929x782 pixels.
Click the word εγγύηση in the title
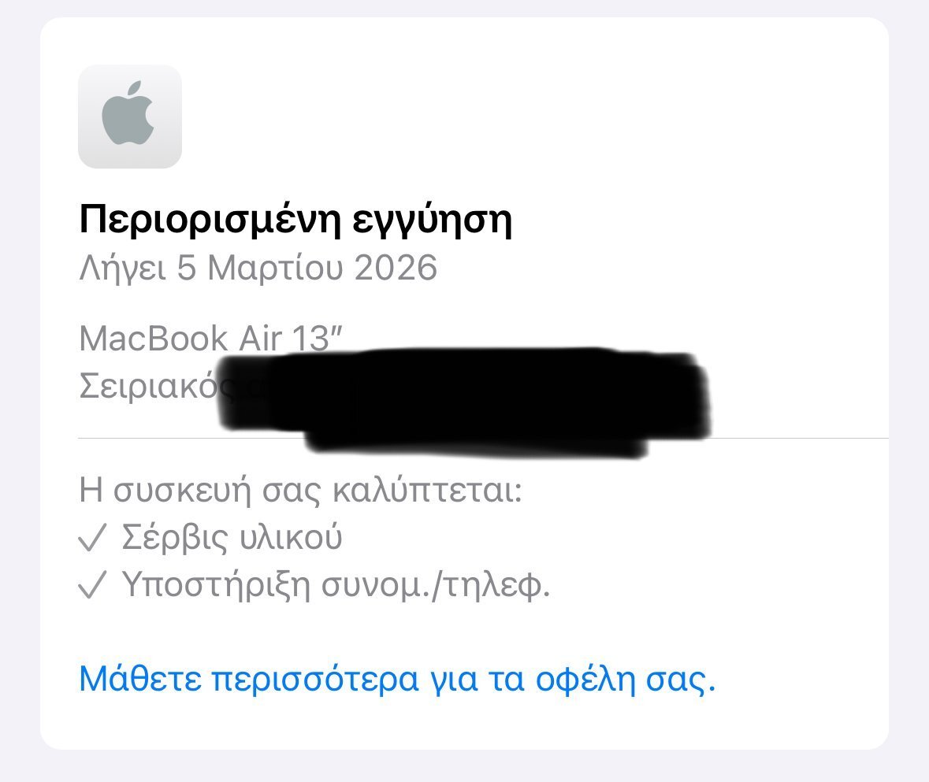[x=433, y=221]
